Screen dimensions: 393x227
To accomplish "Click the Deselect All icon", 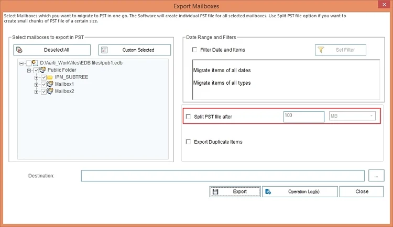I will coord(19,50).
